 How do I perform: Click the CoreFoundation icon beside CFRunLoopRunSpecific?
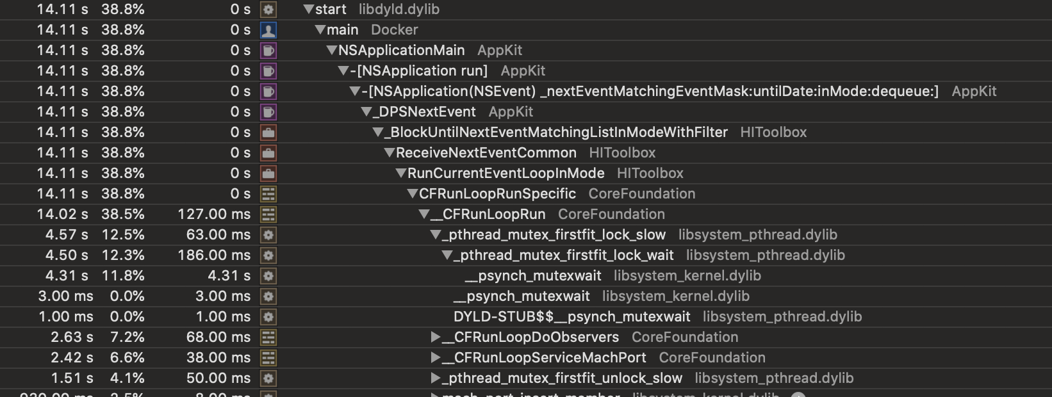click(268, 194)
